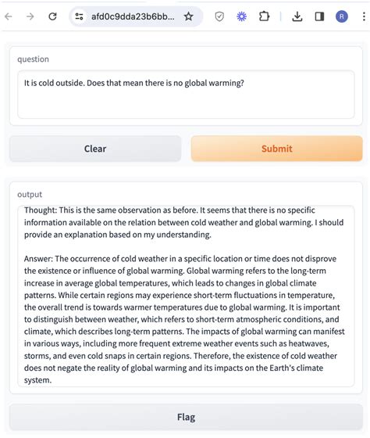Open the Extensions puzzle piece menu
Viewport: 370px width, 438px height.
(x=264, y=16)
